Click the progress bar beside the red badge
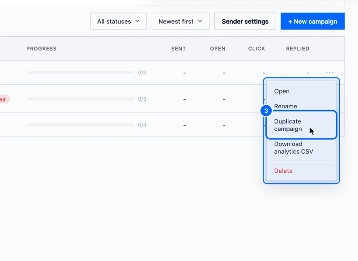Screen dimensions: 358x261 tap(80, 99)
